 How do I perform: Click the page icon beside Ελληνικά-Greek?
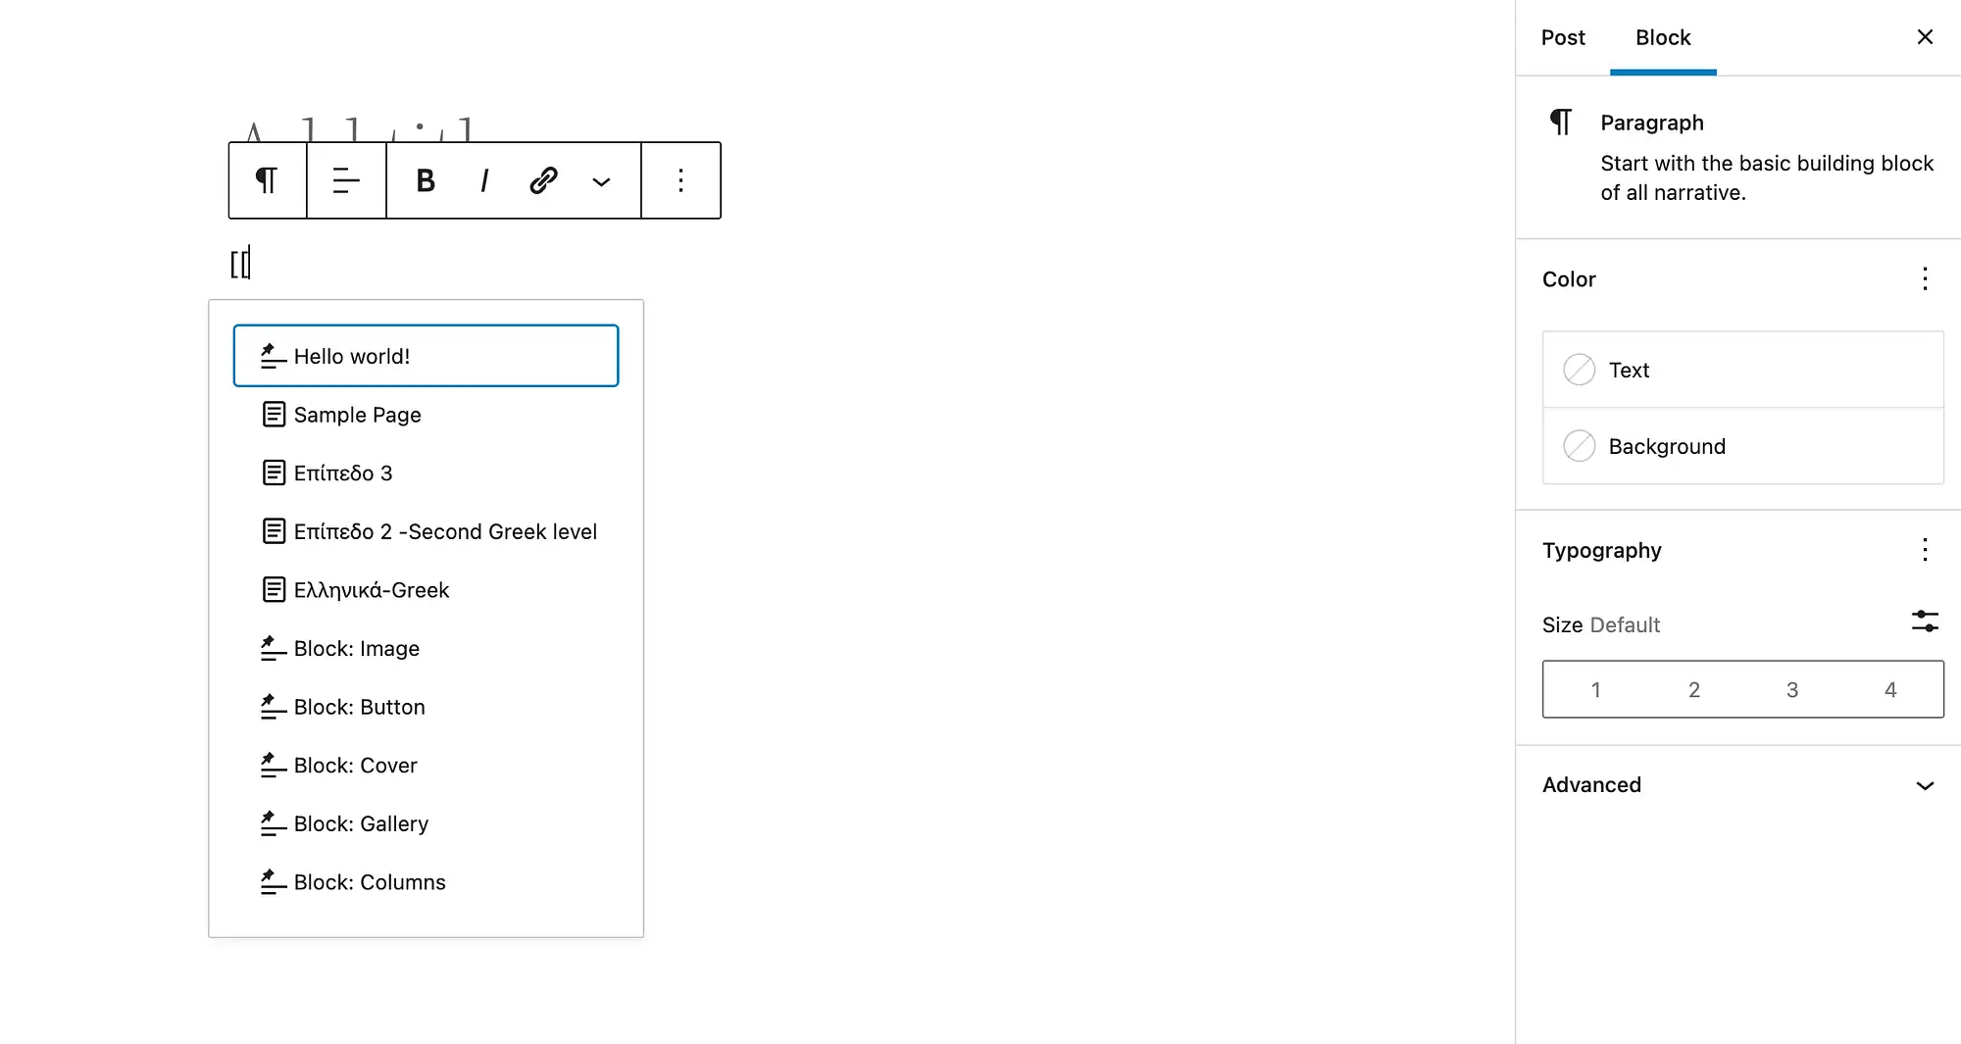click(274, 590)
